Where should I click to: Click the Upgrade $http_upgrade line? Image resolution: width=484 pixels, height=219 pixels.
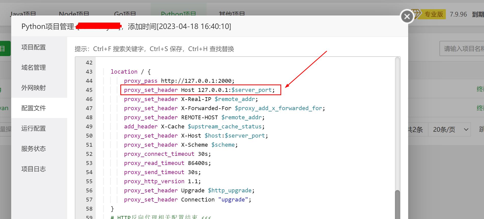(189, 190)
